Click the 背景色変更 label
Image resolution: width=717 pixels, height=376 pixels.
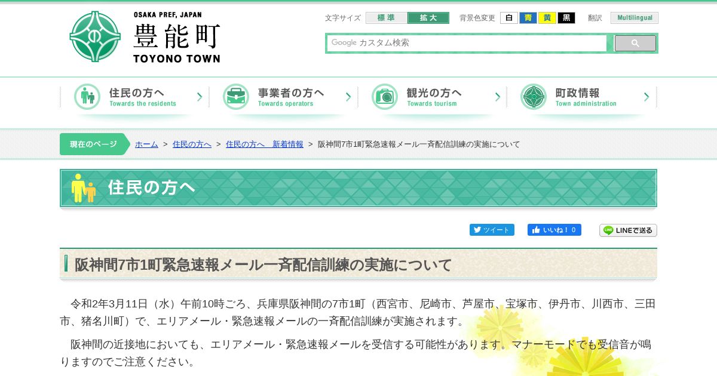[x=477, y=18]
